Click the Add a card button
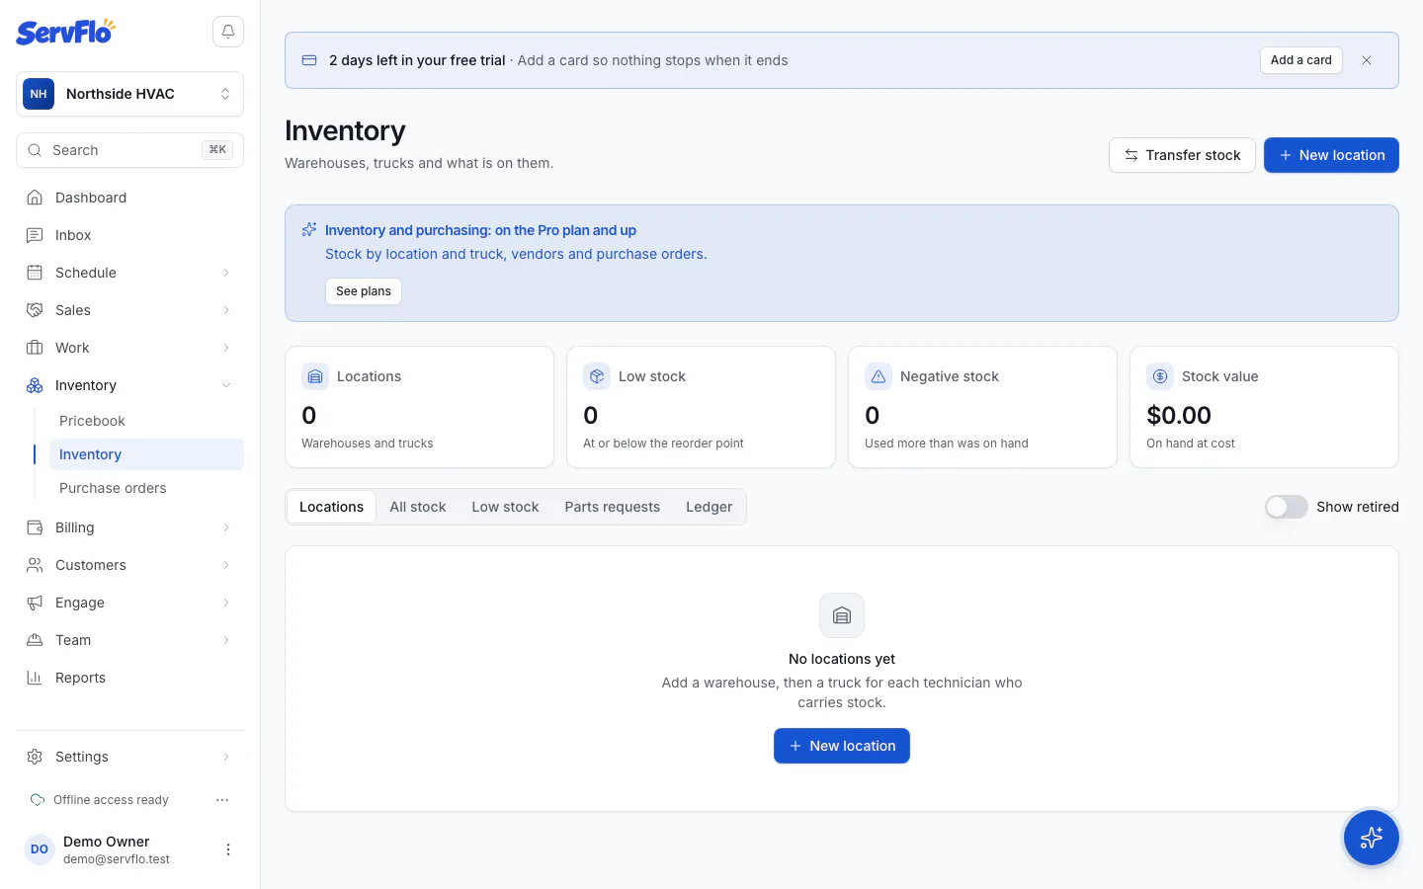The width and height of the screenshot is (1423, 889). pyautogui.click(x=1301, y=60)
